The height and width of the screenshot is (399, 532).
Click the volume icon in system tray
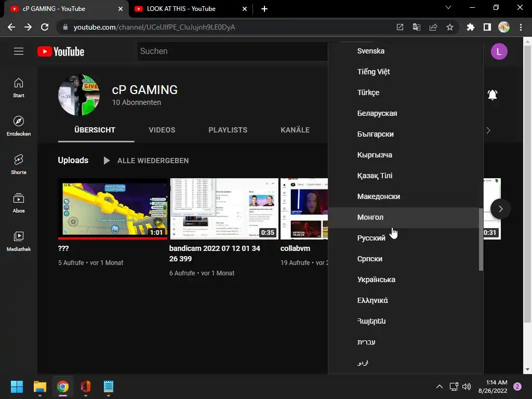pyautogui.click(x=467, y=387)
